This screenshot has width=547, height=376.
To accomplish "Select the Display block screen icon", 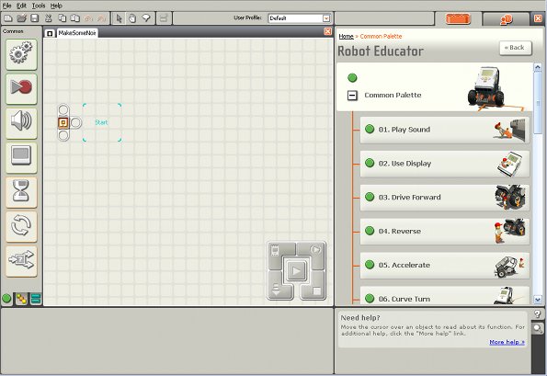I will coord(21,157).
